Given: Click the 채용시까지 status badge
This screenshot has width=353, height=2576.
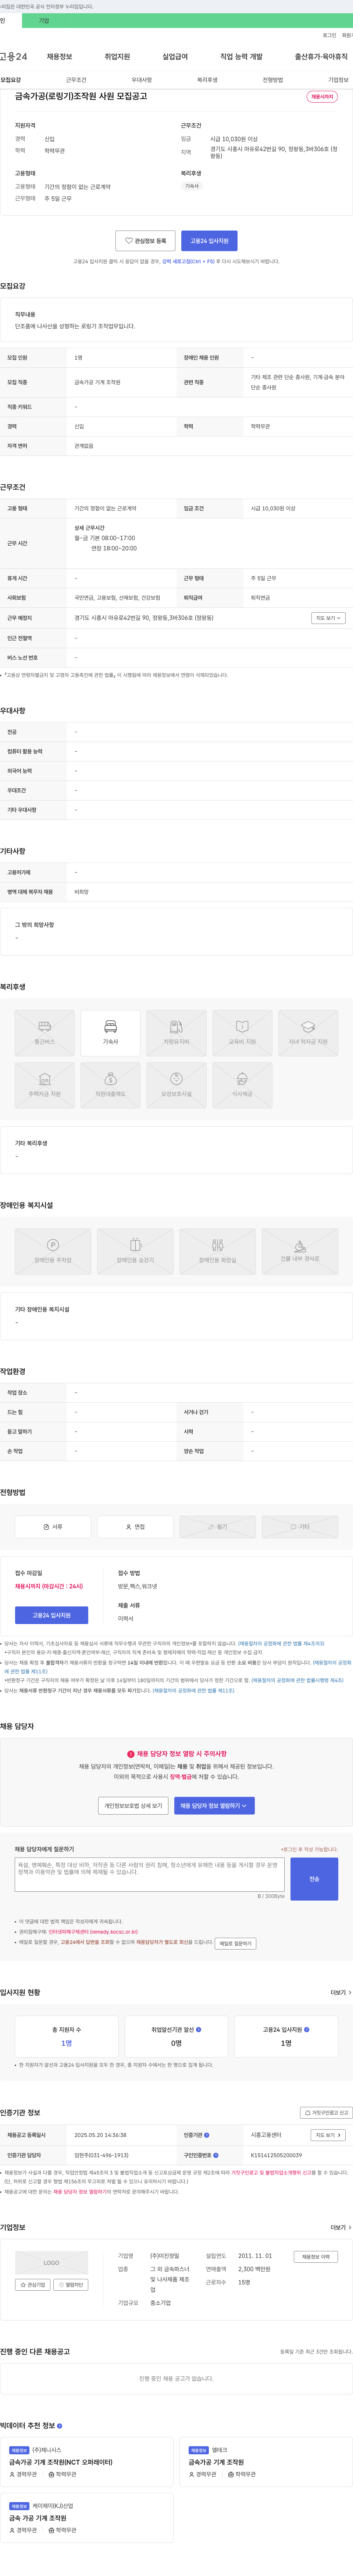Looking at the screenshot, I should (322, 97).
